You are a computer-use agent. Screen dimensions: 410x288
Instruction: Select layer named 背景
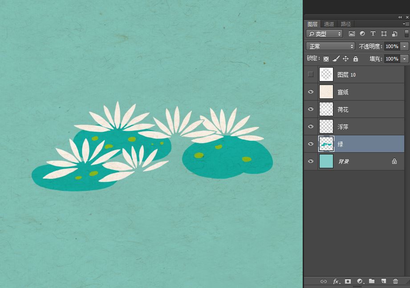[x=344, y=162]
